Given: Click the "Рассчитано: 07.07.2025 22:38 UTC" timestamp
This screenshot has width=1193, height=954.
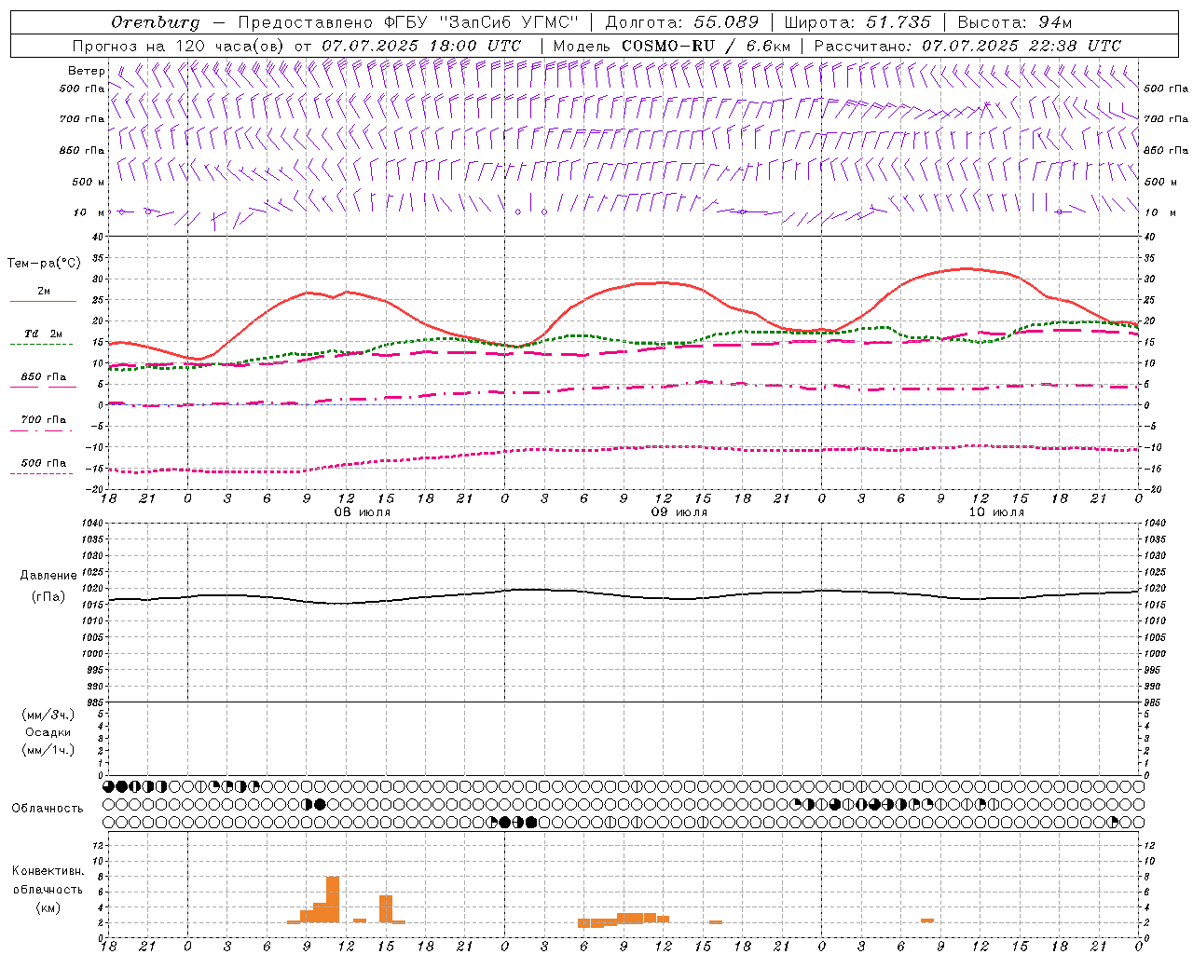Looking at the screenshot, I should point(967,46).
